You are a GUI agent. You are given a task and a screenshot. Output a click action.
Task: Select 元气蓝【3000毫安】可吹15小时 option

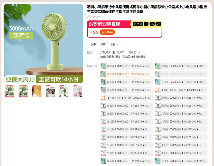point(181,114)
